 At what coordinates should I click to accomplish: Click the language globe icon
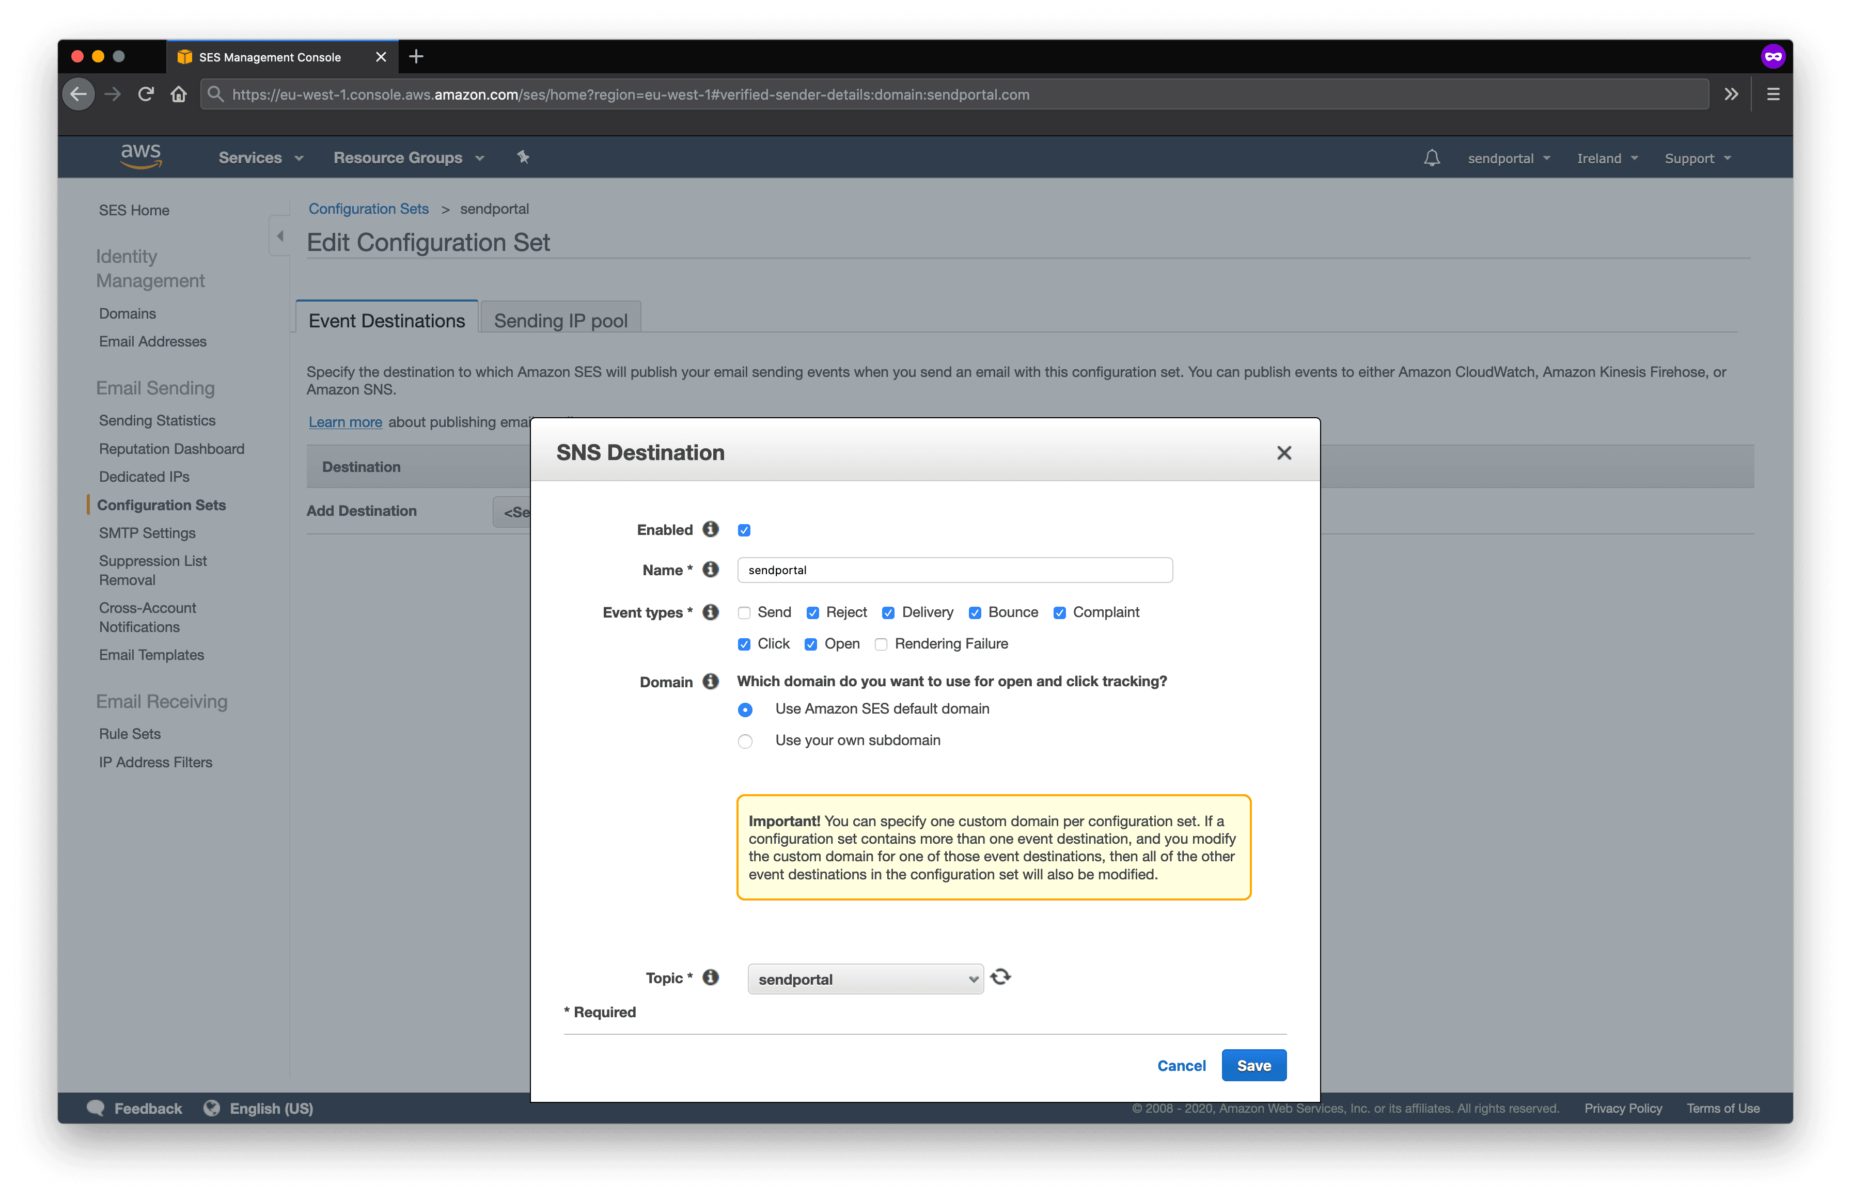point(212,1108)
